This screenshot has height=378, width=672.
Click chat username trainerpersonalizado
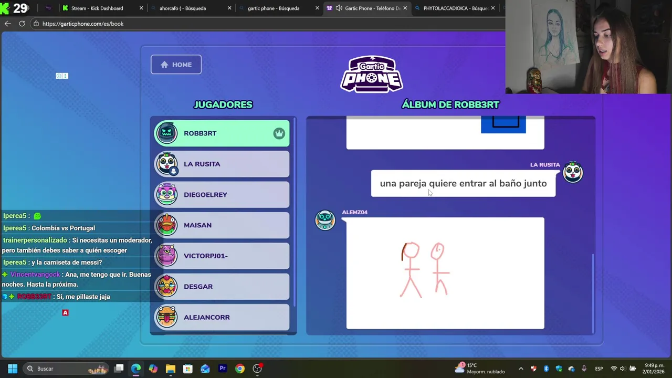tap(35, 240)
